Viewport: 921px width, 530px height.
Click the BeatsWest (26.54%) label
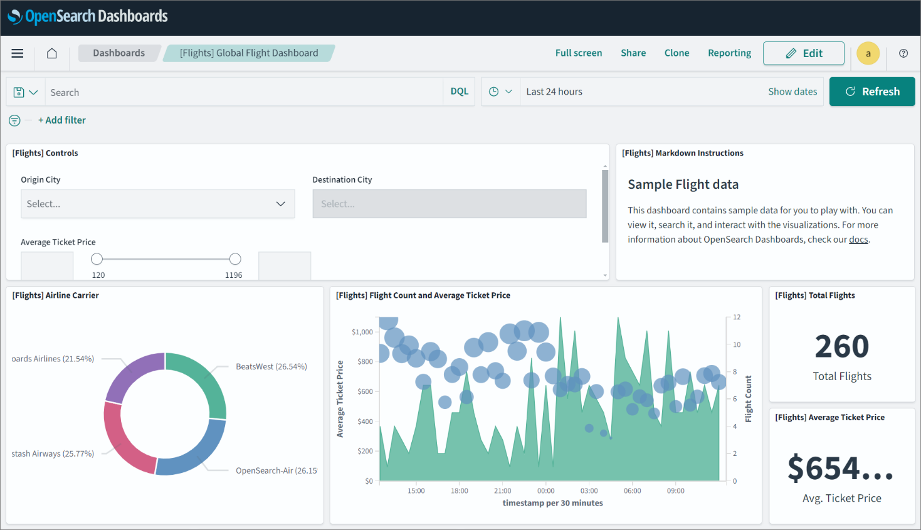point(271,367)
